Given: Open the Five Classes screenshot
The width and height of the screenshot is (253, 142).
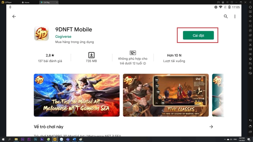Looking at the screenshot, I should pyautogui.click(x=166, y=95).
